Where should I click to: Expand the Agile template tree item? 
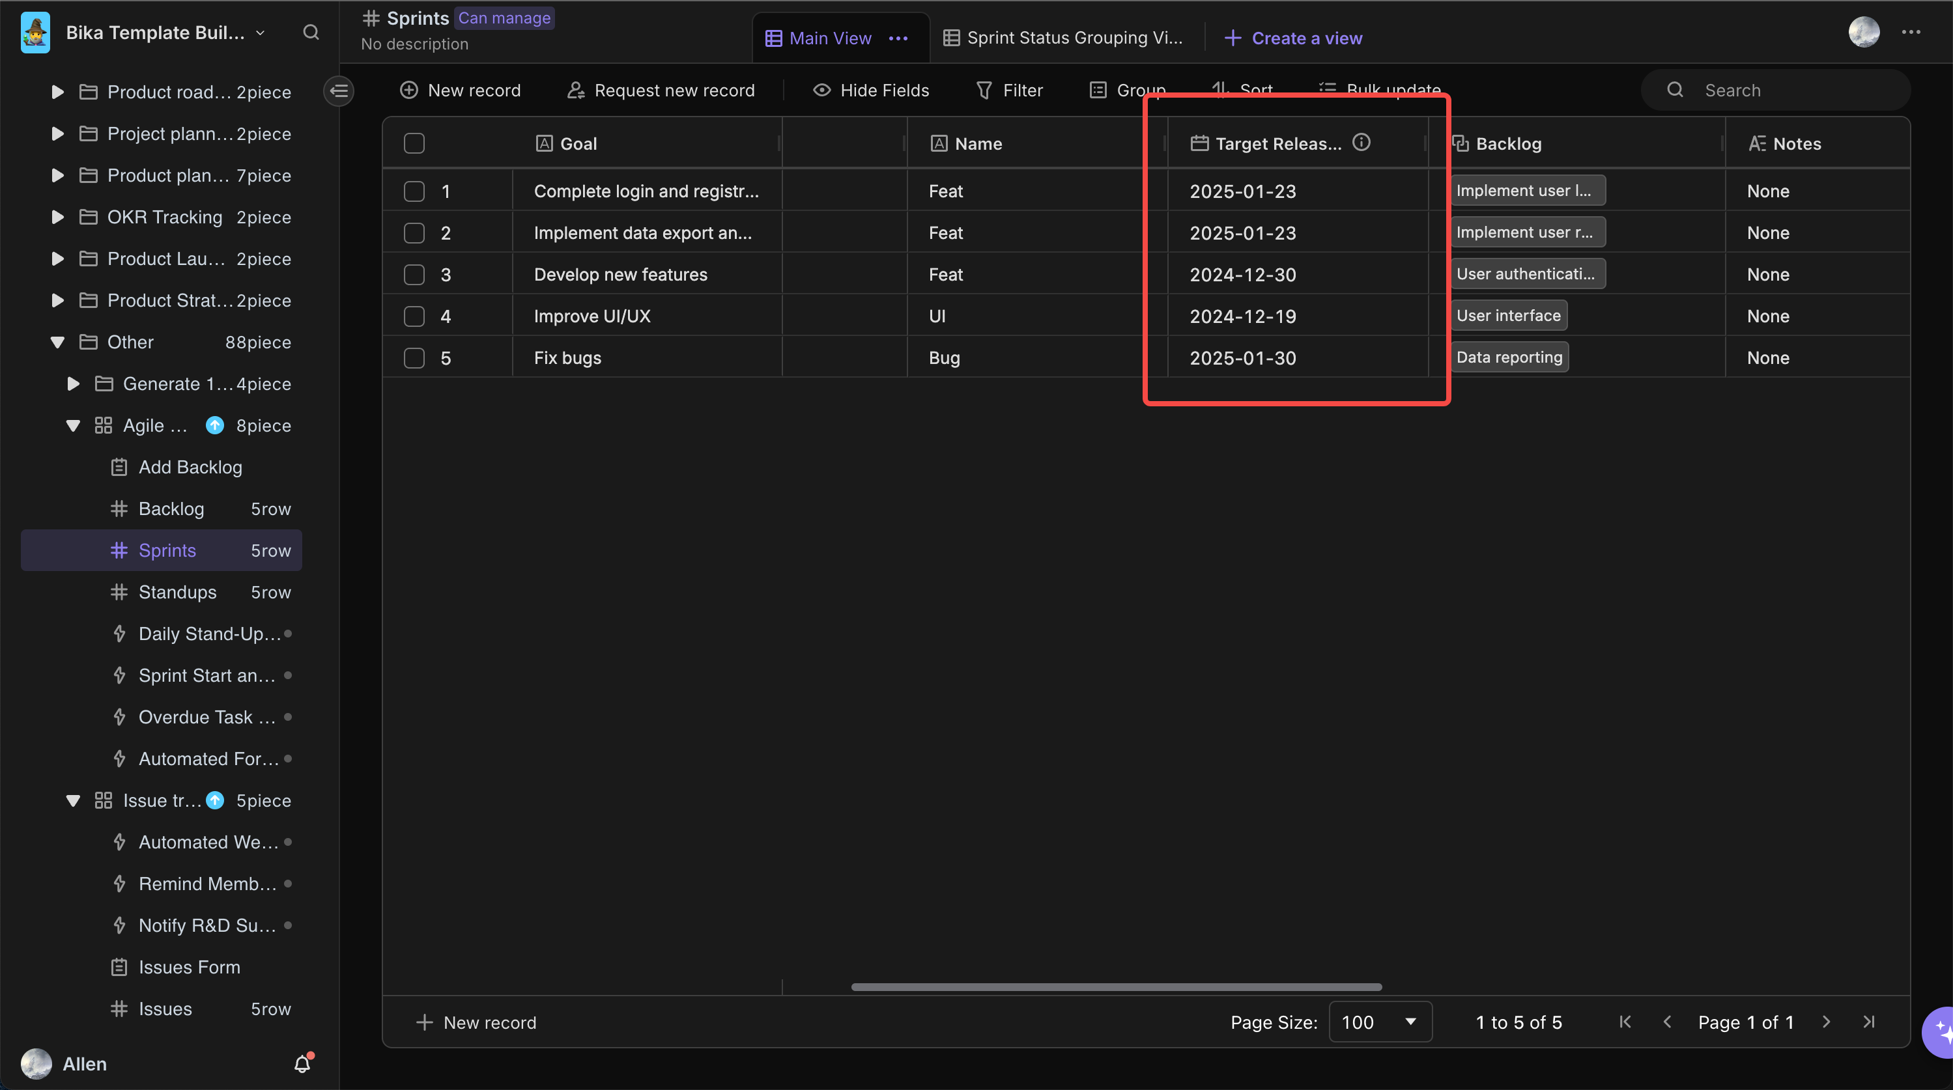point(72,425)
